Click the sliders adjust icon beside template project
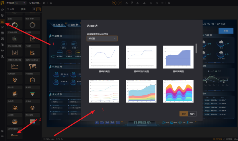Screen dimensions: 238x141 [44, 3]
